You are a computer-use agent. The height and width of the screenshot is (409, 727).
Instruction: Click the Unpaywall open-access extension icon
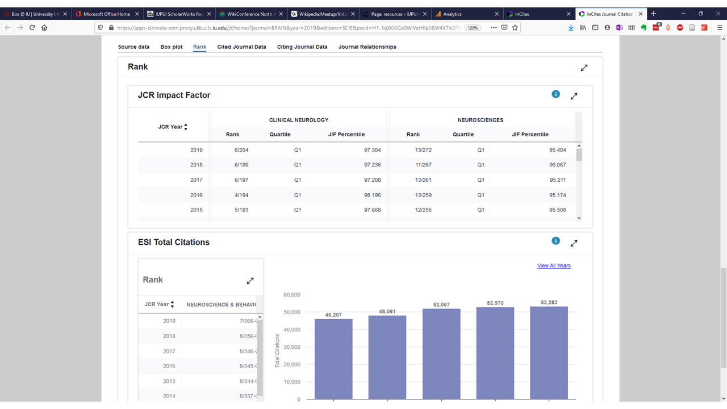pyautogui.click(x=668, y=27)
